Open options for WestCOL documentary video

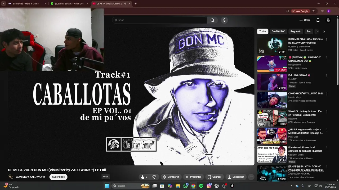[x=327, y=112]
